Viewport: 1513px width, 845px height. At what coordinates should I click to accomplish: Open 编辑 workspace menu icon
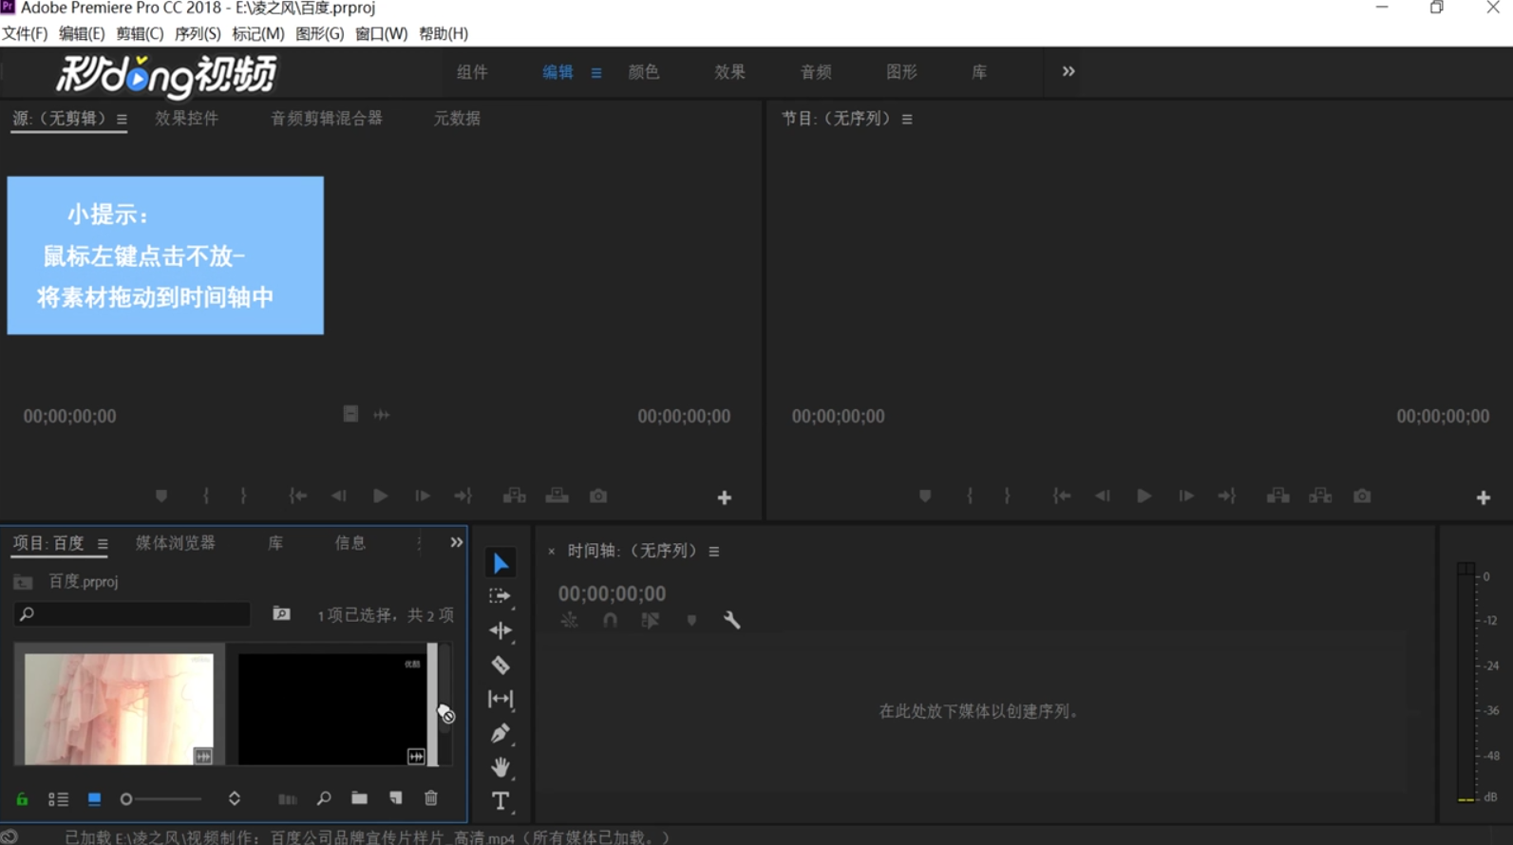[596, 73]
